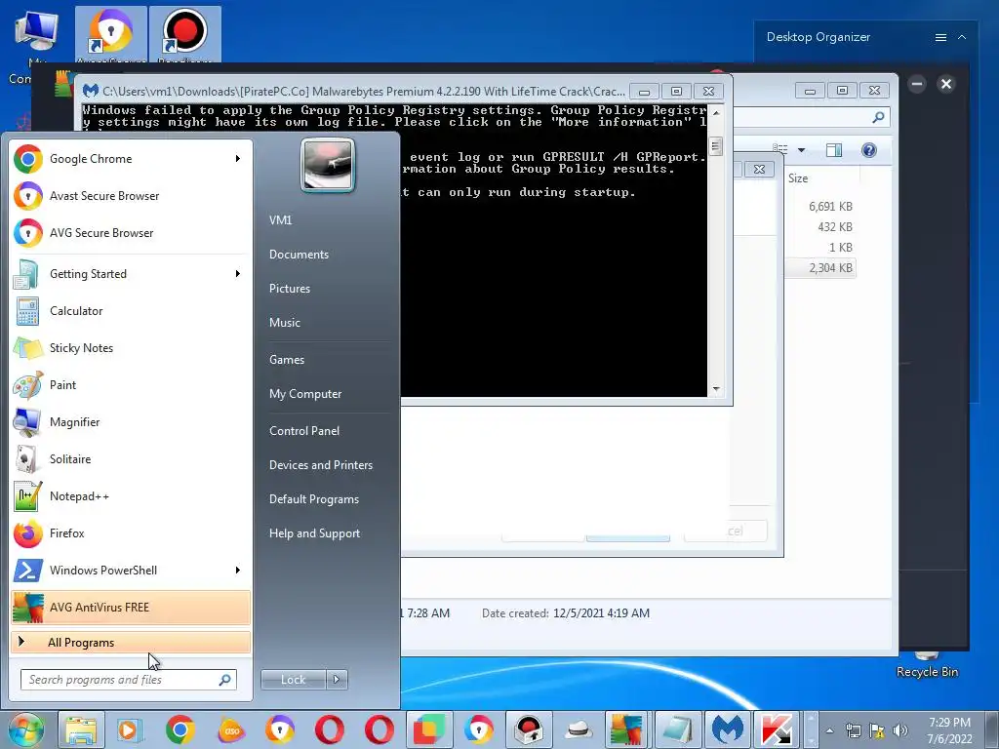This screenshot has width=999, height=749.
Task: Open Explorer change view dropdown arrow
Action: pyautogui.click(x=802, y=150)
